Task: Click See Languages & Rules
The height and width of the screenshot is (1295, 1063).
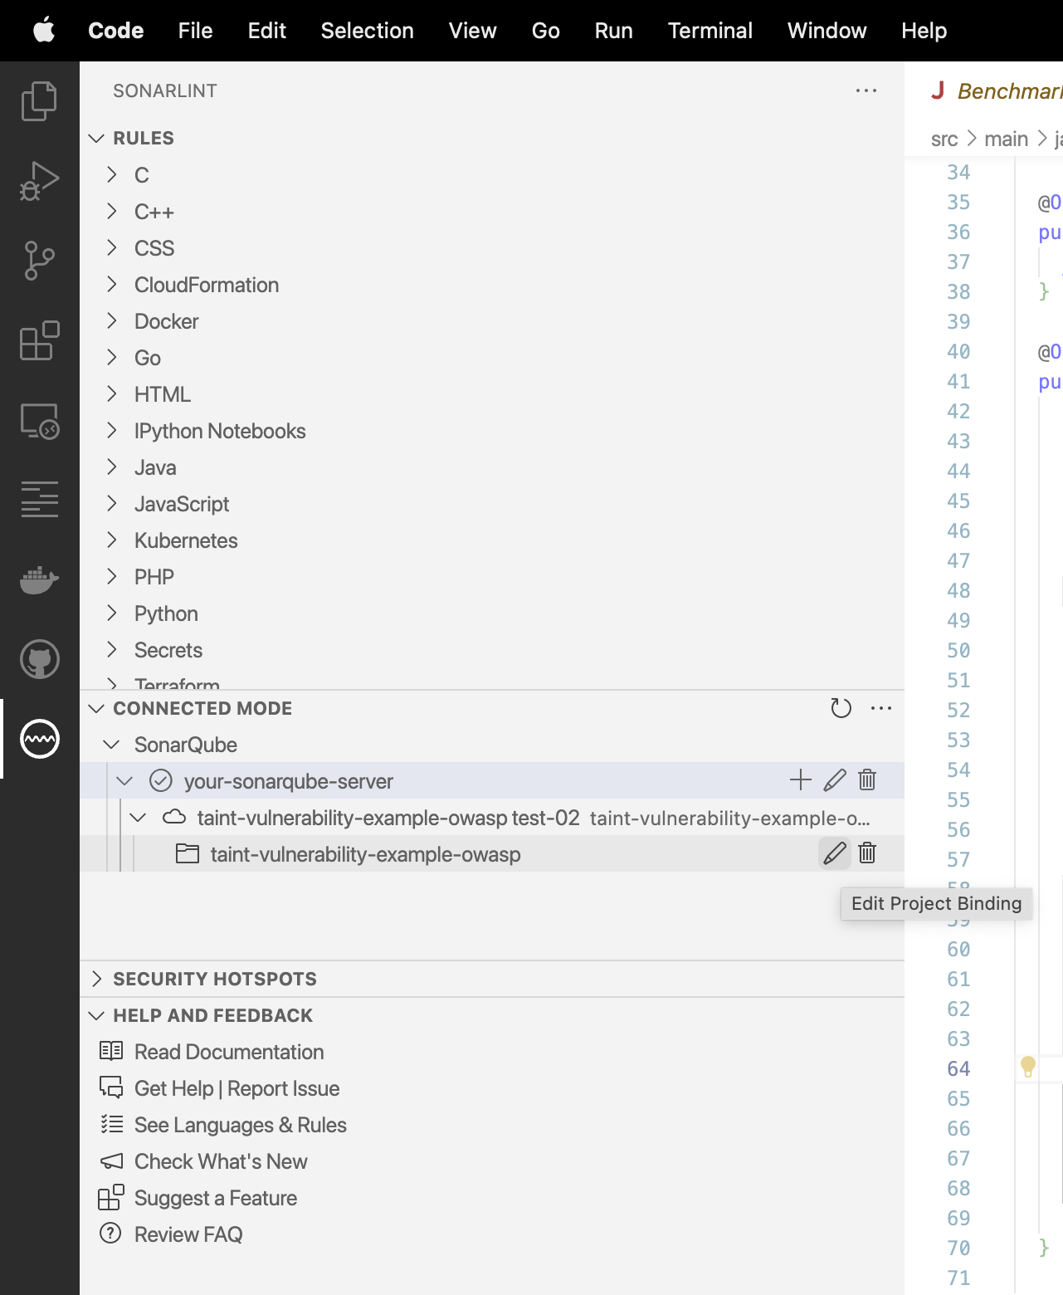Action: pos(240,1125)
